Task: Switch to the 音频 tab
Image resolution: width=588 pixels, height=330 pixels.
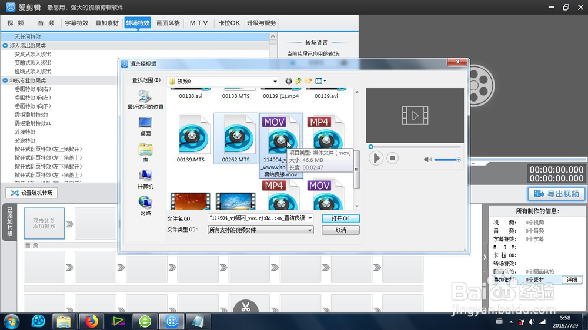Action: pos(46,23)
